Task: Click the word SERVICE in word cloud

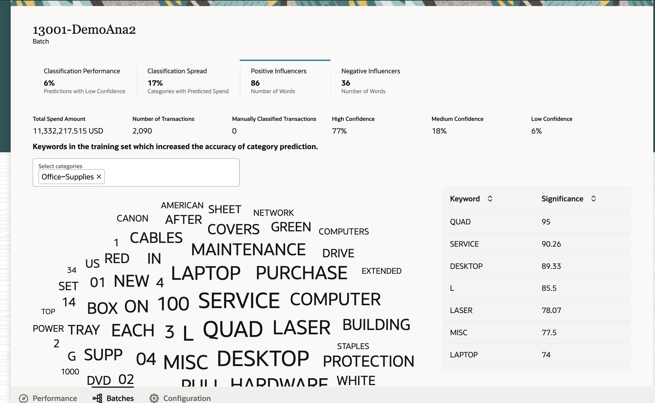Action: tap(239, 301)
